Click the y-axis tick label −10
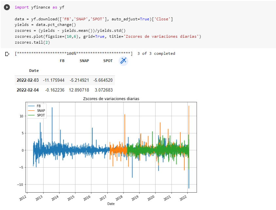This screenshot has width=276, height=210. [20, 185]
